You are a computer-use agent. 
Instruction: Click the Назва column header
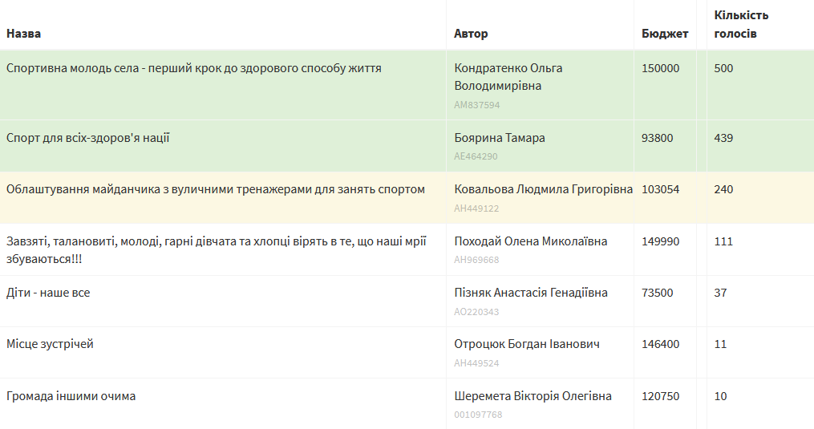[x=23, y=34]
